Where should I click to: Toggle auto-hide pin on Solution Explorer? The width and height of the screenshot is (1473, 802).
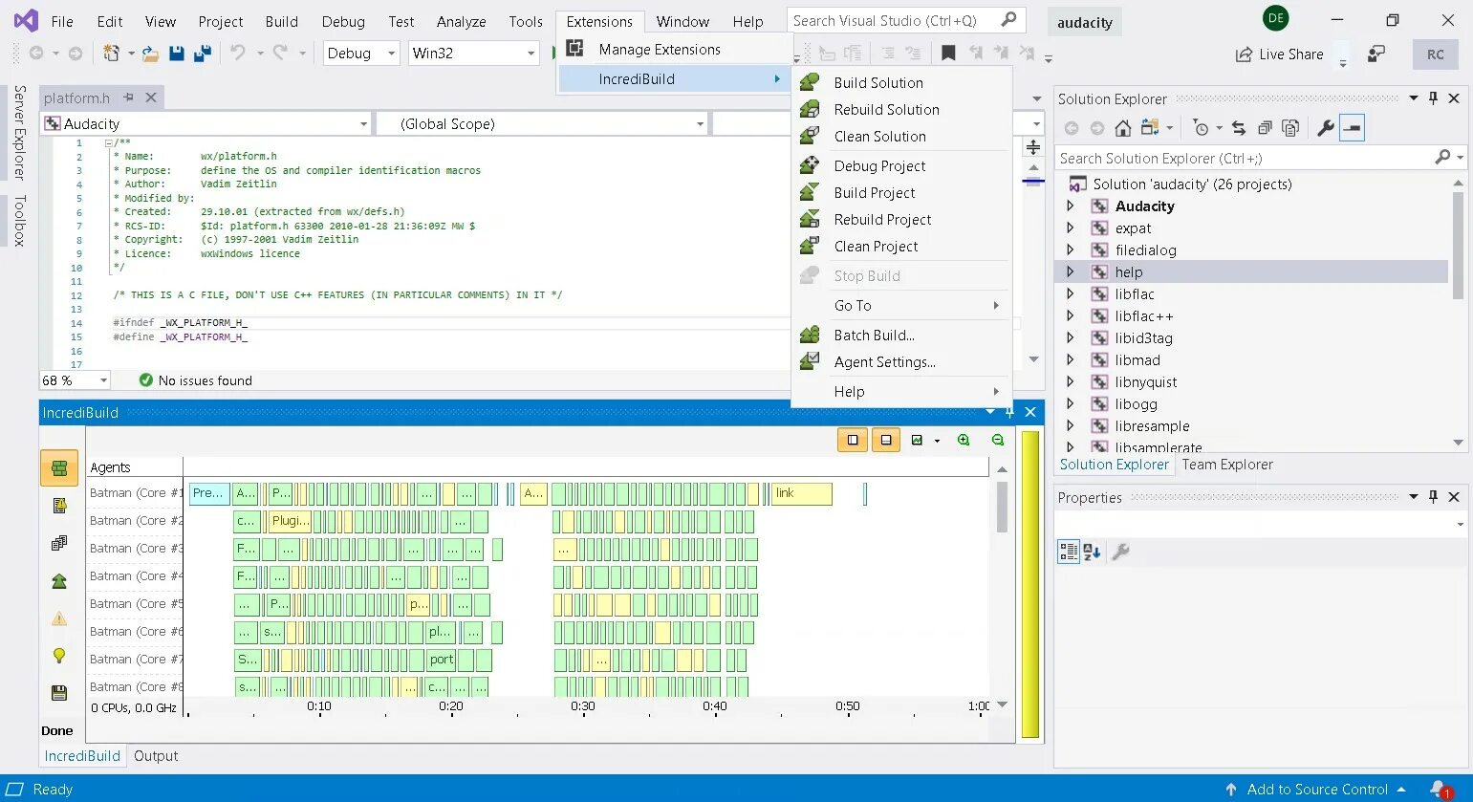point(1433,98)
